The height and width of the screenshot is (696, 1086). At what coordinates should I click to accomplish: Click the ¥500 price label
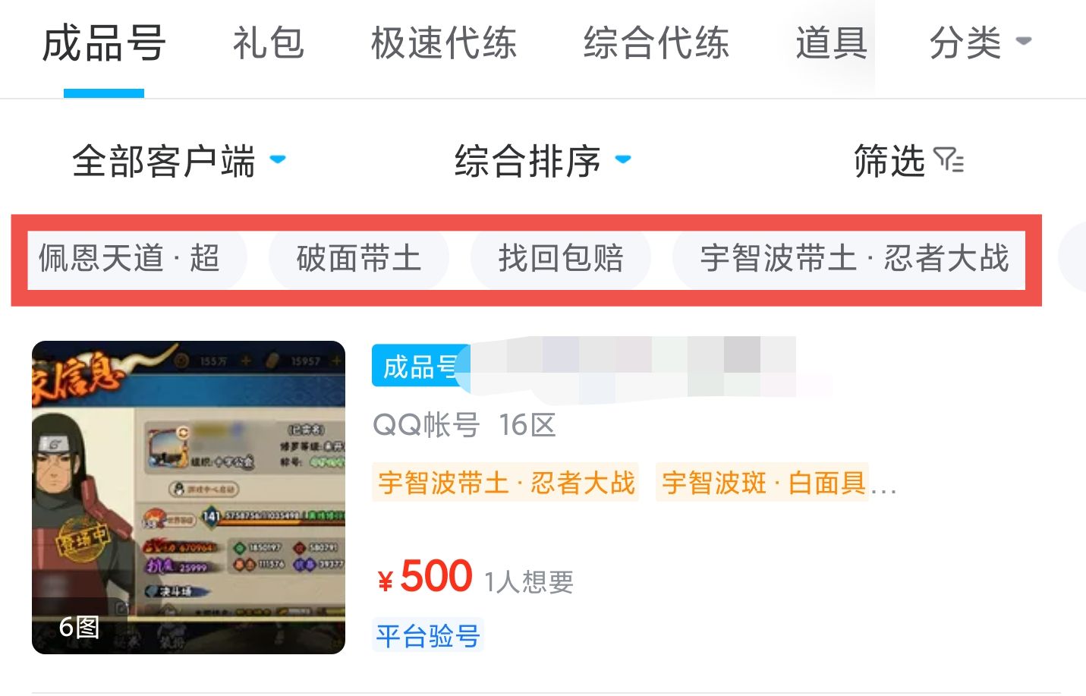[x=425, y=577]
